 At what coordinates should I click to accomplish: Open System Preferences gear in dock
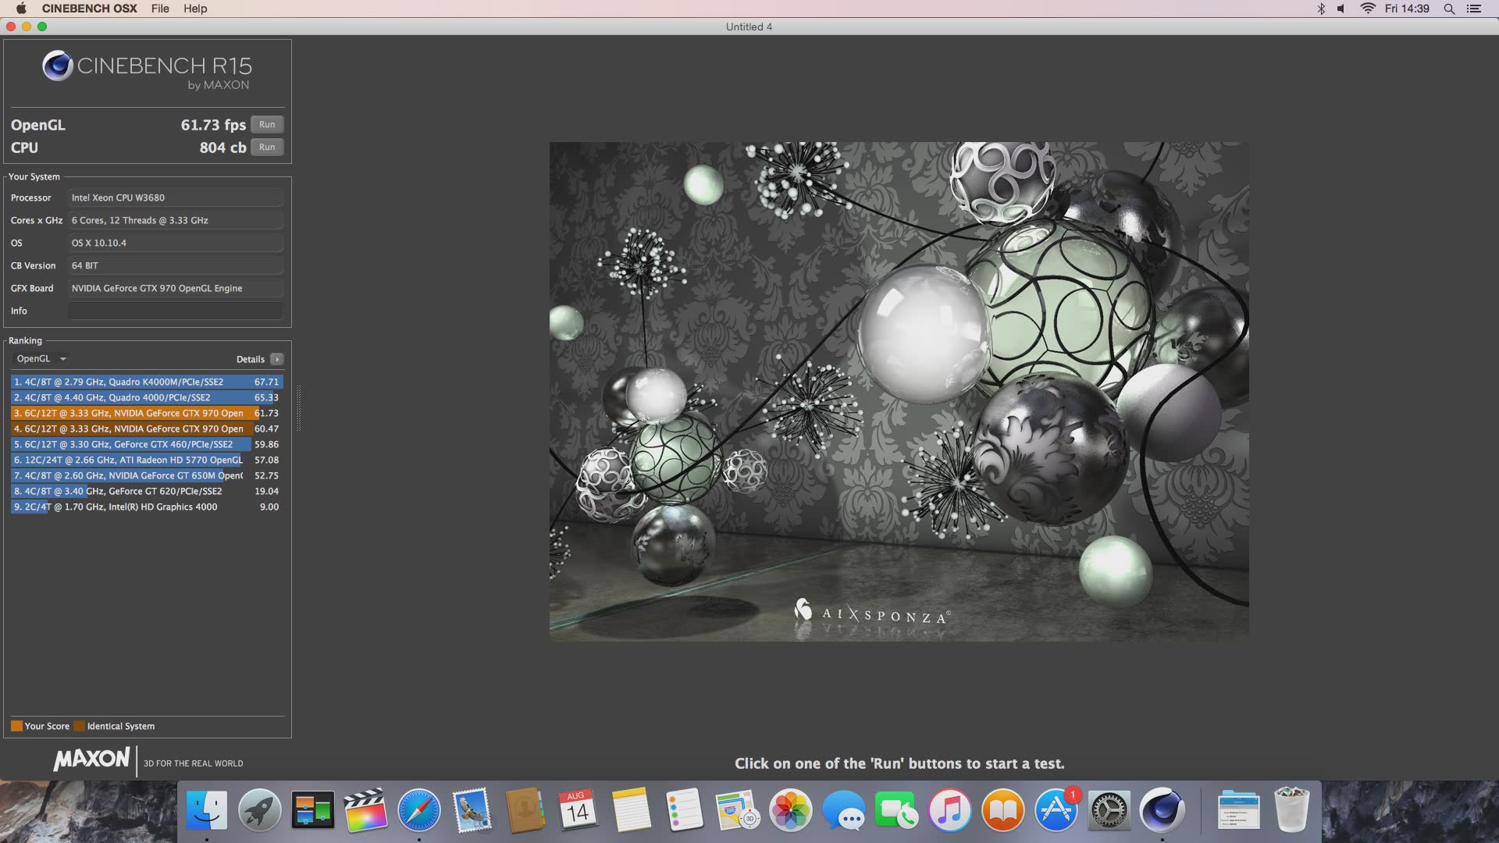(x=1109, y=810)
